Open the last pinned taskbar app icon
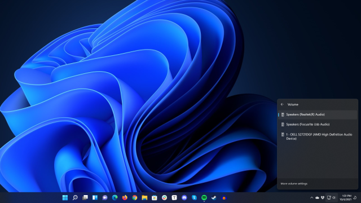Viewport: 361px width, 203px height. [224, 197]
